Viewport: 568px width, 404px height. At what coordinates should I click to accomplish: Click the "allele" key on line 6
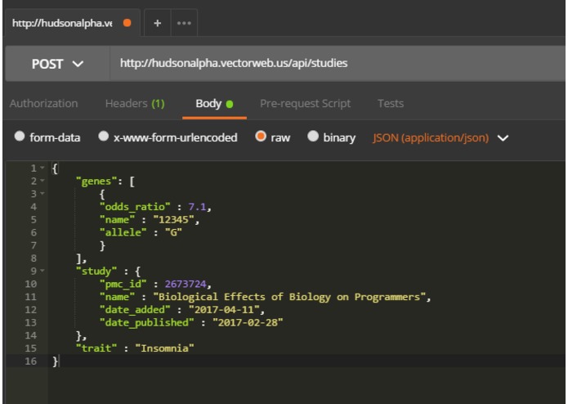123,232
